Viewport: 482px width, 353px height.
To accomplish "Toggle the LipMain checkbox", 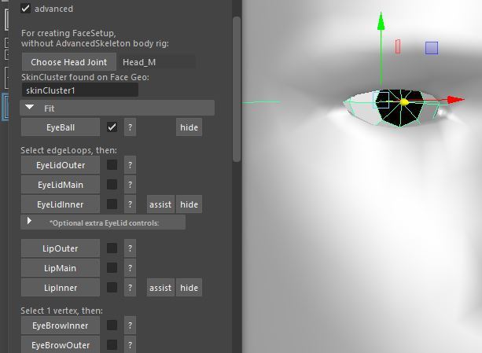I will (x=112, y=267).
